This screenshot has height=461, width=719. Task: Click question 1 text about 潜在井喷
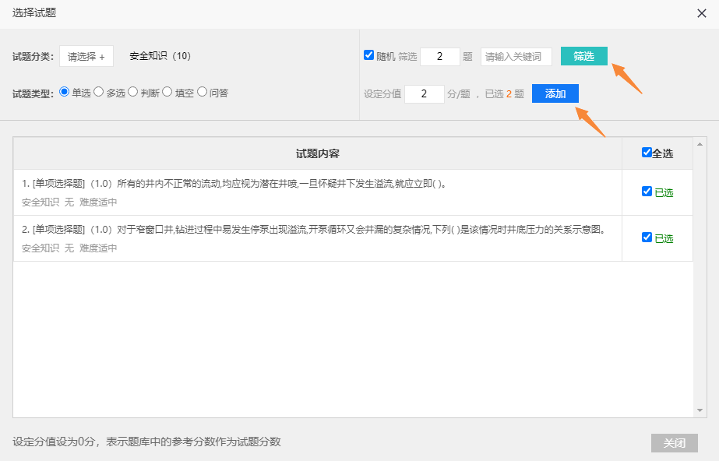click(234, 184)
